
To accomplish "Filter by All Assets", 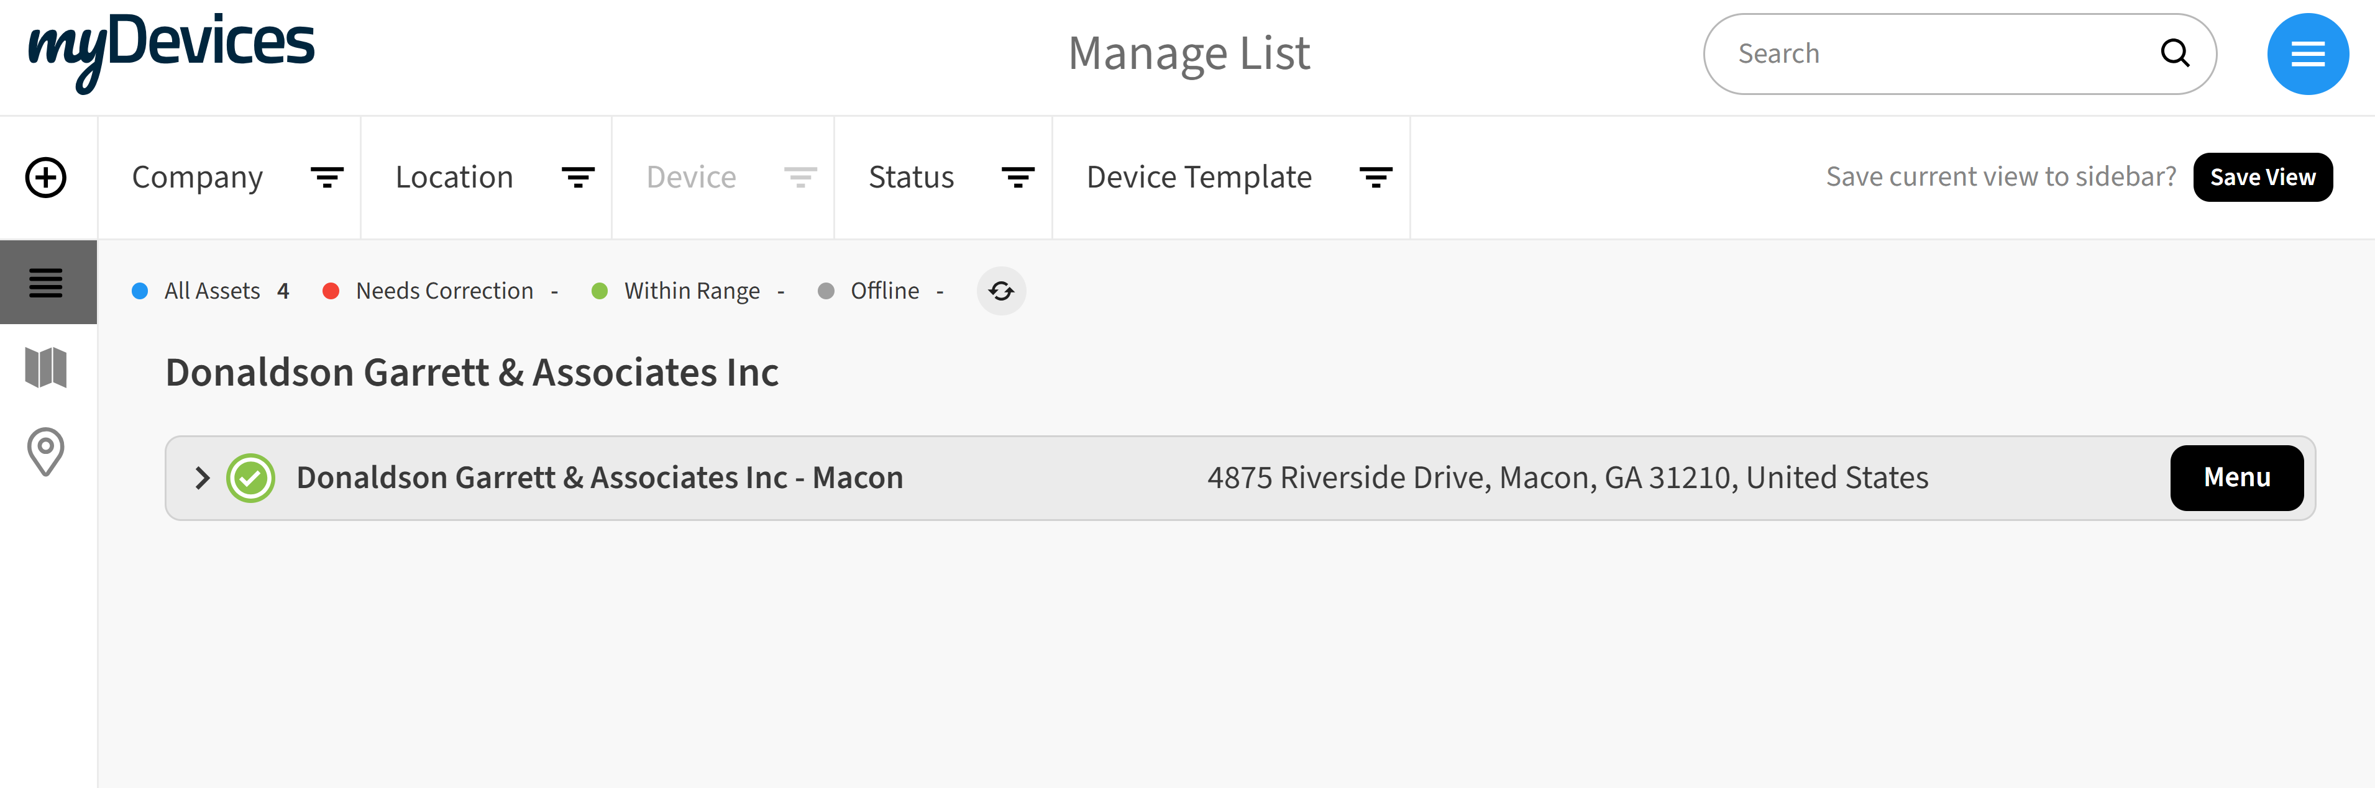I will (211, 291).
